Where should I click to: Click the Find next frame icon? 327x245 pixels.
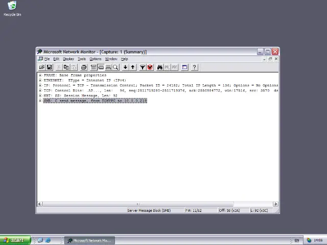point(167,67)
